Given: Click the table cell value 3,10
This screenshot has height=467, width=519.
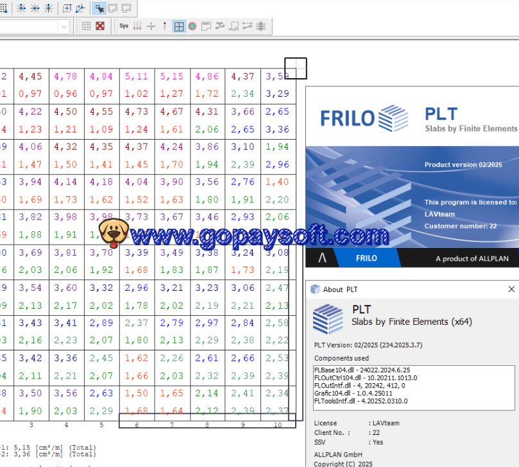Looking at the screenshot, I should point(242,147).
